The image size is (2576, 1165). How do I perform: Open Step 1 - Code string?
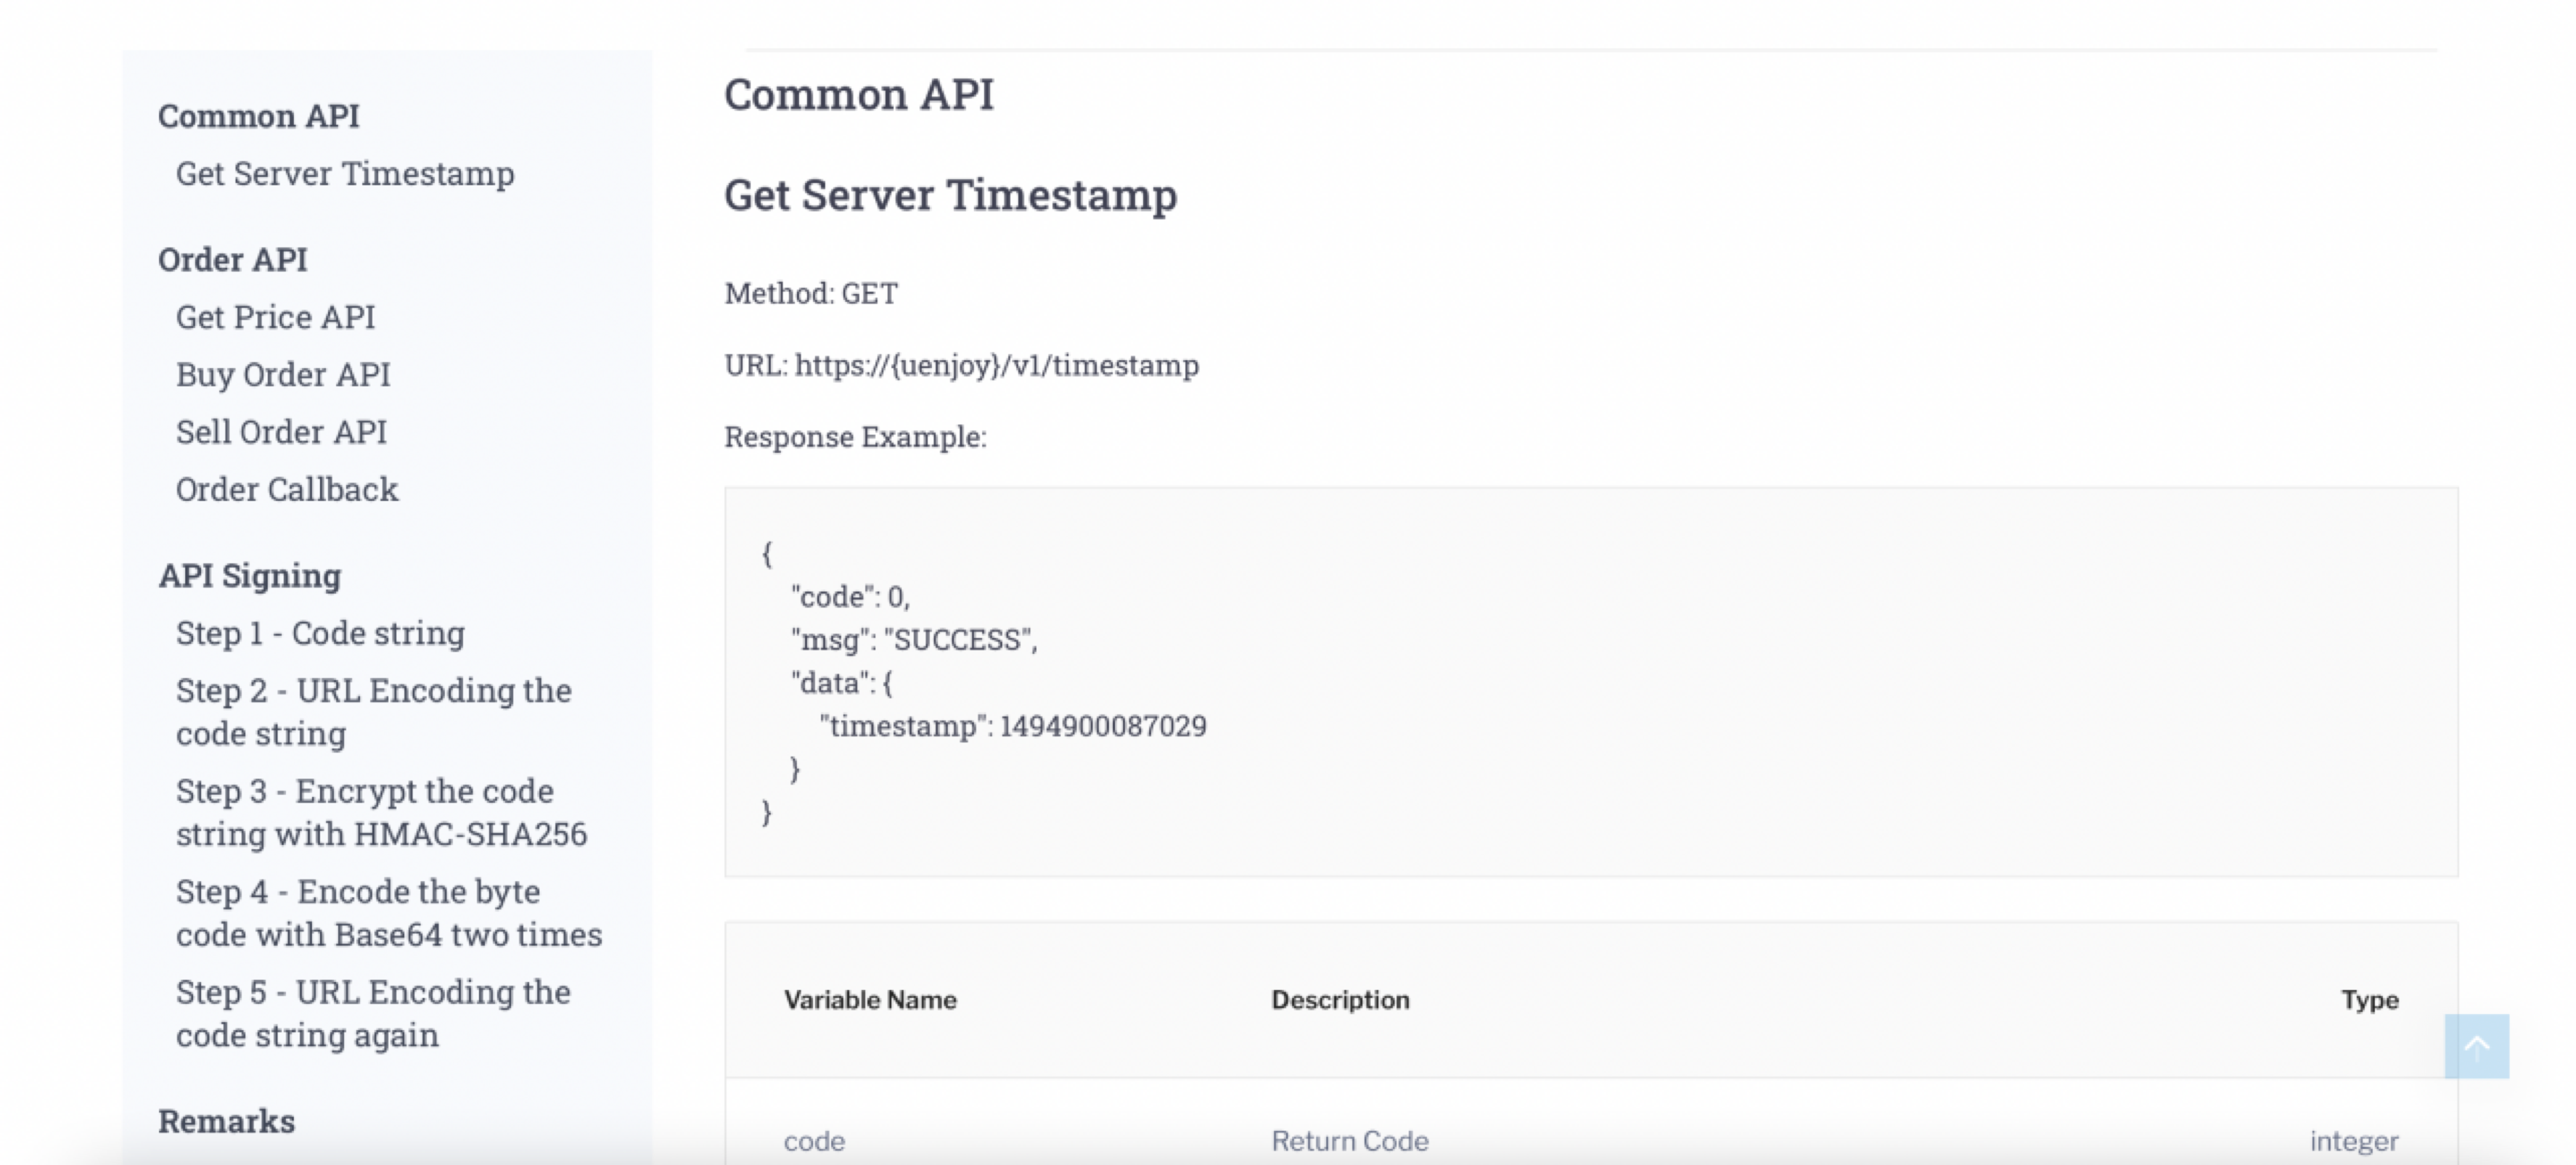click(x=320, y=633)
